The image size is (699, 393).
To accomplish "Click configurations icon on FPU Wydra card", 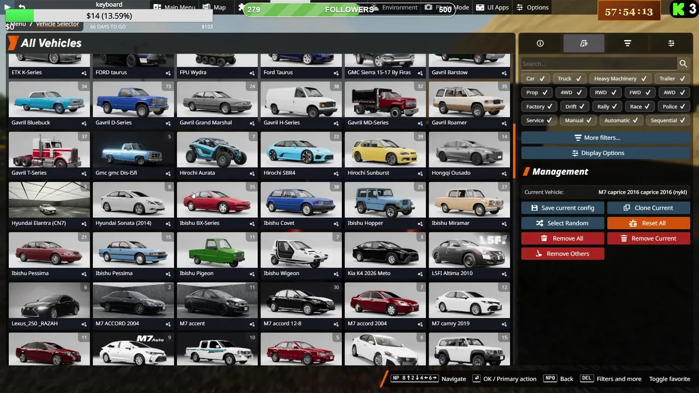I will pyautogui.click(x=252, y=73).
